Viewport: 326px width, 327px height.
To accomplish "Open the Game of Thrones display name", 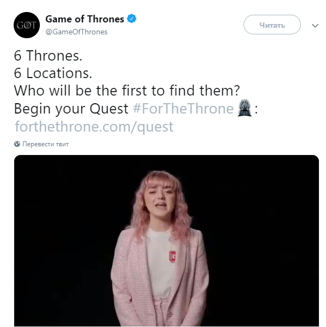I will point(85,19).
